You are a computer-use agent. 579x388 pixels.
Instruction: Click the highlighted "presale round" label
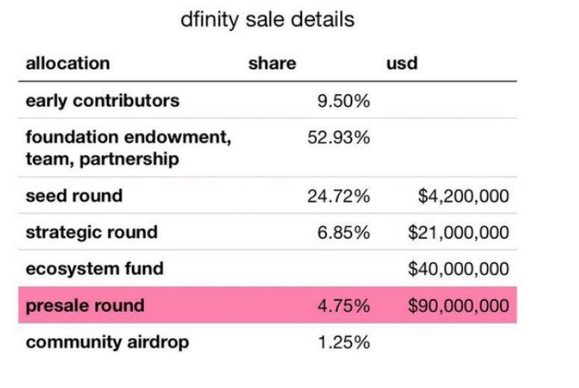[x=85, y=305]
